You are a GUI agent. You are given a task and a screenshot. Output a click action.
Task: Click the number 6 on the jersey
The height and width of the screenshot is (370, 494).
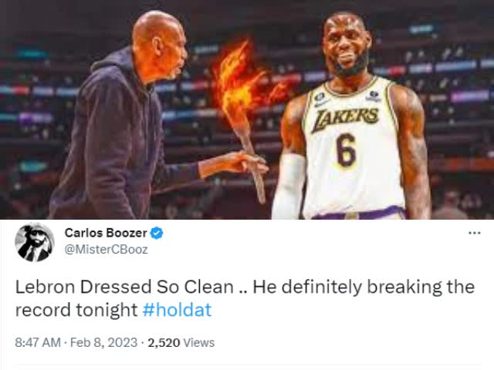click(x=347, y=150)
